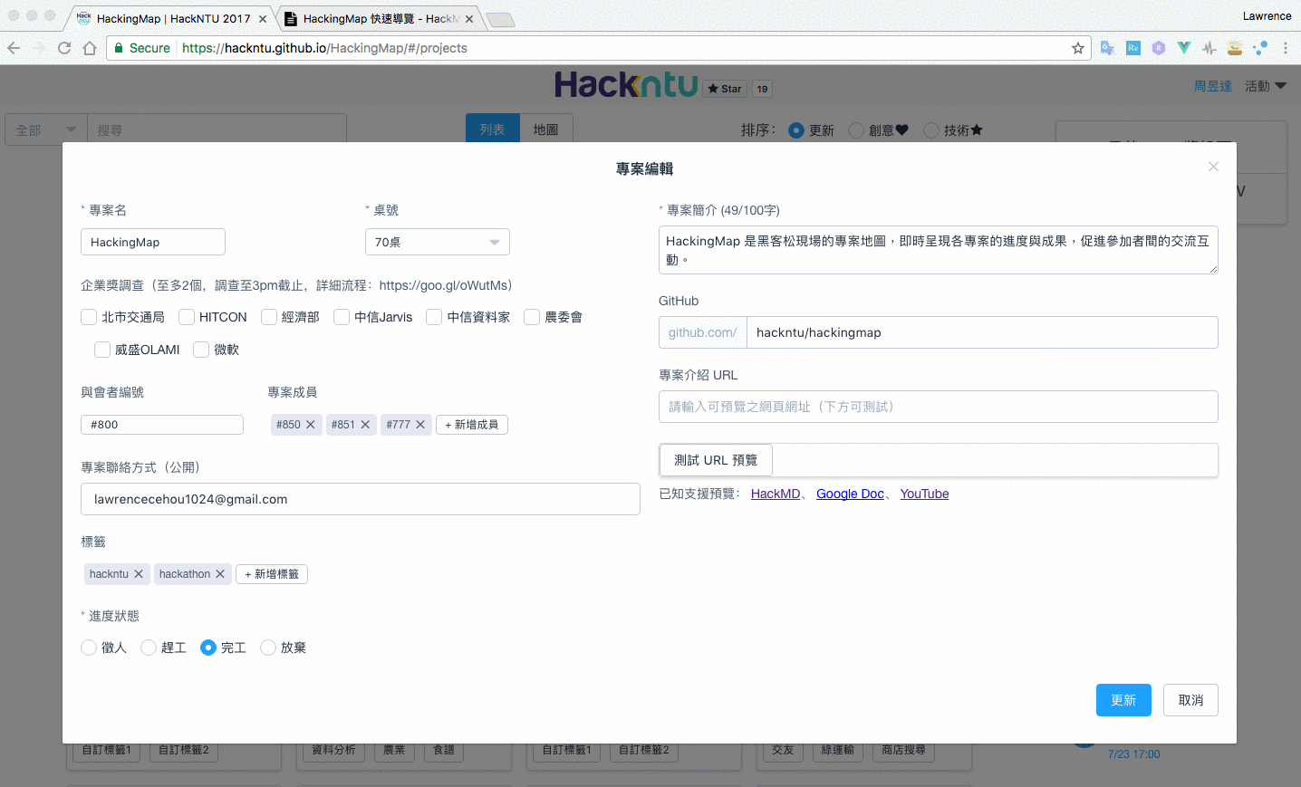Remove the hackathon tag

point(220,574)
